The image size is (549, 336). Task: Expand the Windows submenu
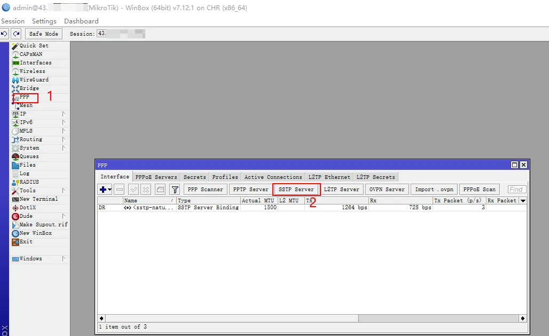point(64,259)
